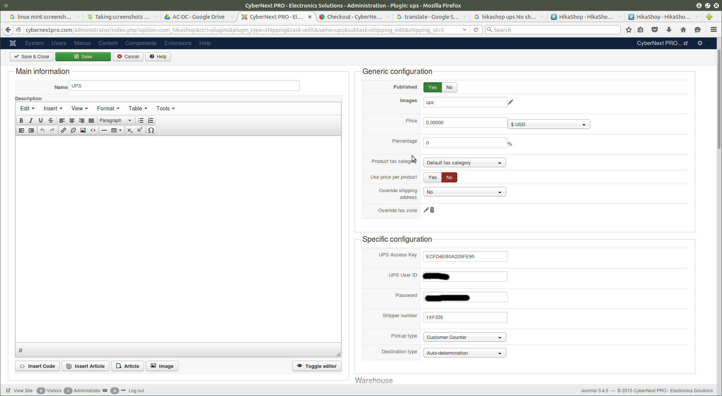
Task: Click the Insert Code button
Action: tap(37, 366)
